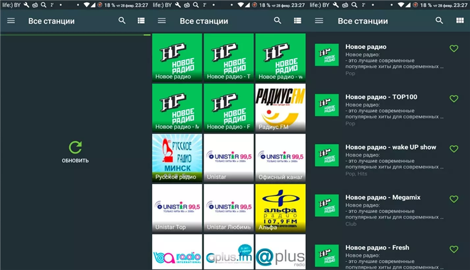The width and height of the screenshot is (470, 270).
Task: Favorite Новое радио - Megamix heart
Action: [454, 199]
